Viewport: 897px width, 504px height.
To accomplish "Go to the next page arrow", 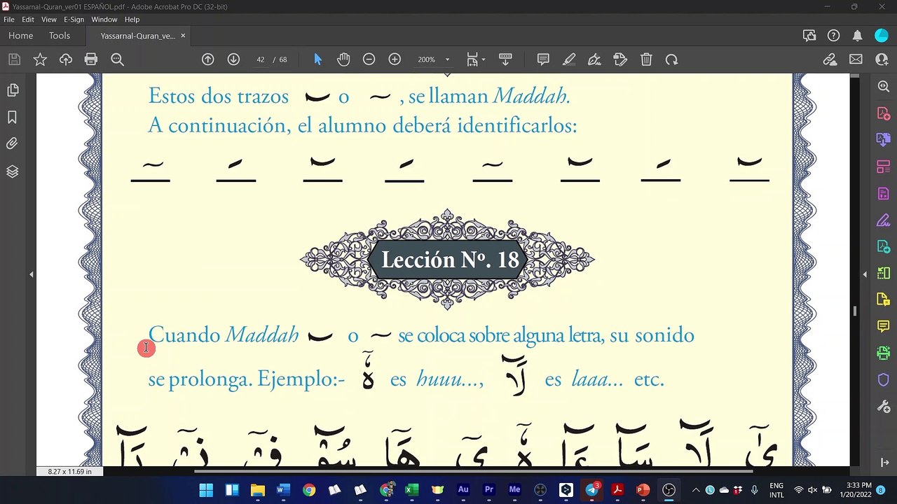I will pyautogui.click(x=233, y=59).
